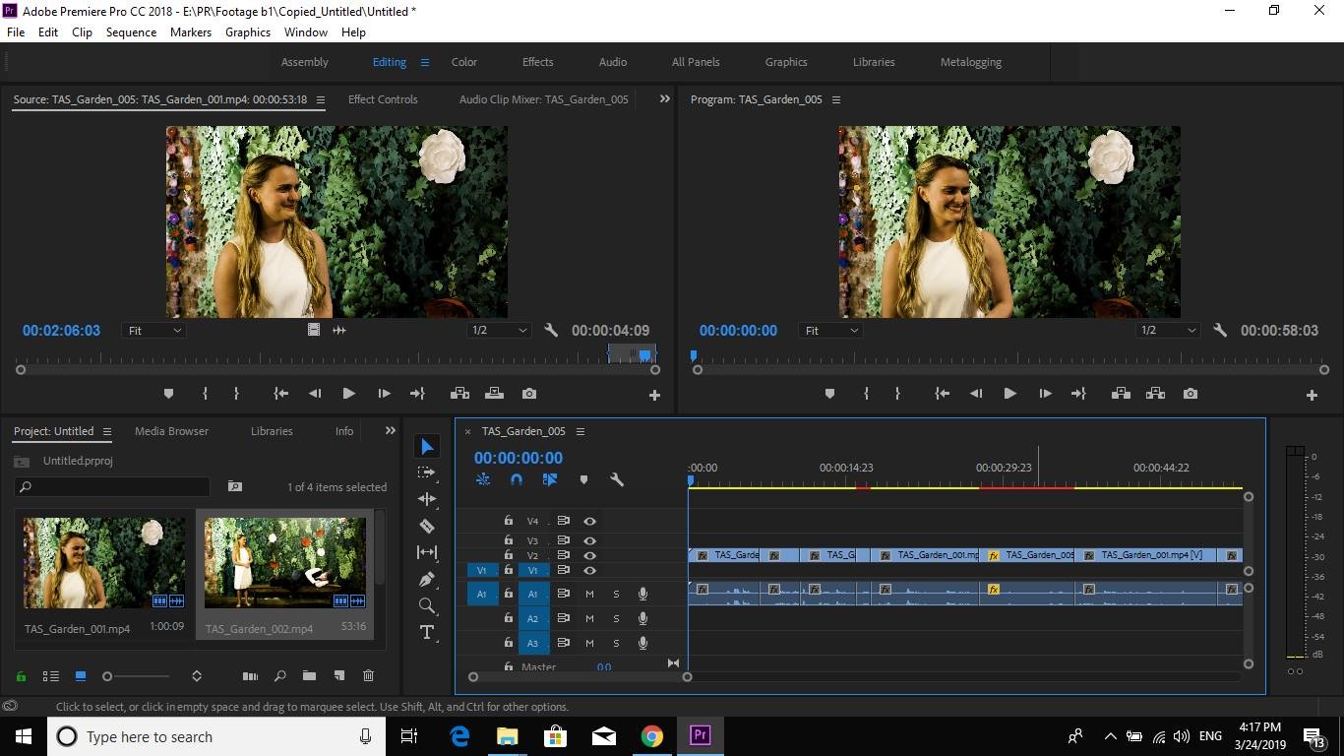Select the Ripple Edit tool

[x=427, y=499]
